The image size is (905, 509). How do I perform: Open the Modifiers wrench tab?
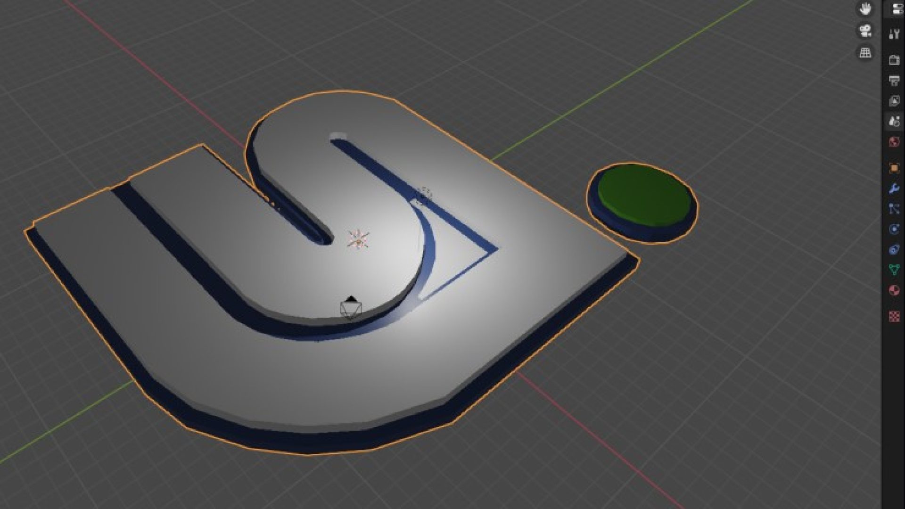(x=894, y=189)
